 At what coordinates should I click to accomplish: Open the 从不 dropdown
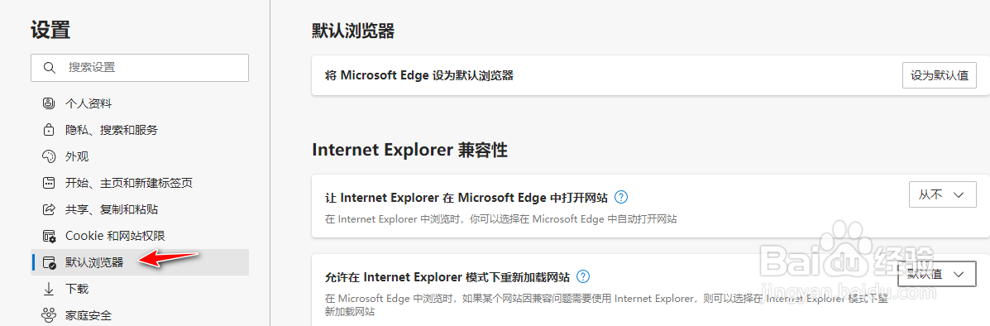tap(942, 194)
